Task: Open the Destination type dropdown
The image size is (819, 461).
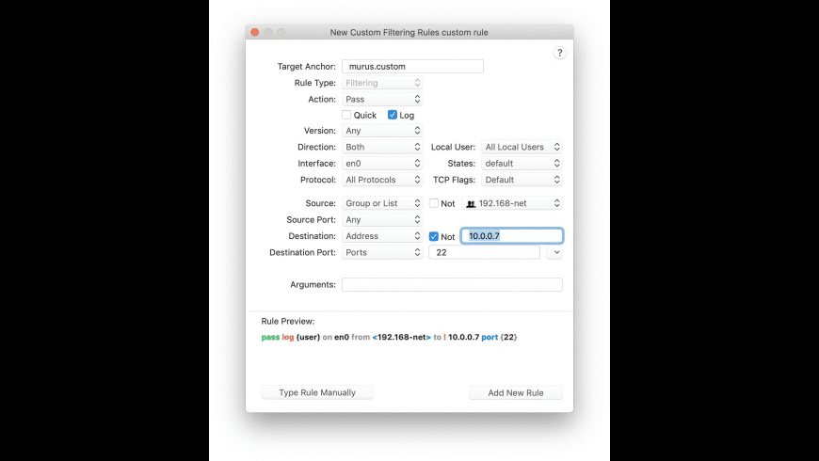Action: (x=382, y=236)
